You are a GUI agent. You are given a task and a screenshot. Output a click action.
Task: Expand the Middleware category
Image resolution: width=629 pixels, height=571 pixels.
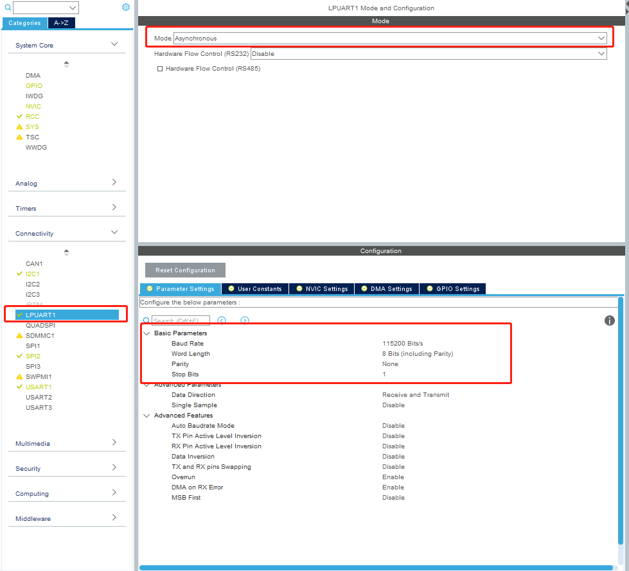(x=114, y=518)
